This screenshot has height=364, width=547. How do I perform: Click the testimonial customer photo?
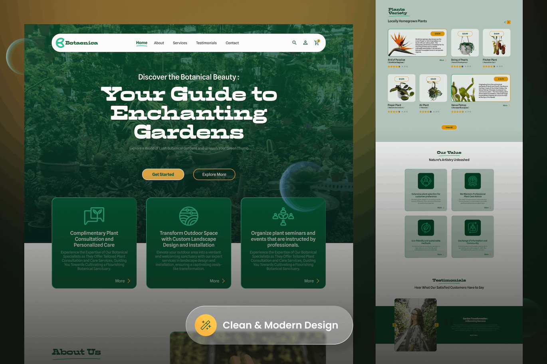point(415,325)
